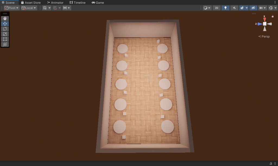Select the Move tool
This screenshot has width=278, height=166.
(5, 23)
